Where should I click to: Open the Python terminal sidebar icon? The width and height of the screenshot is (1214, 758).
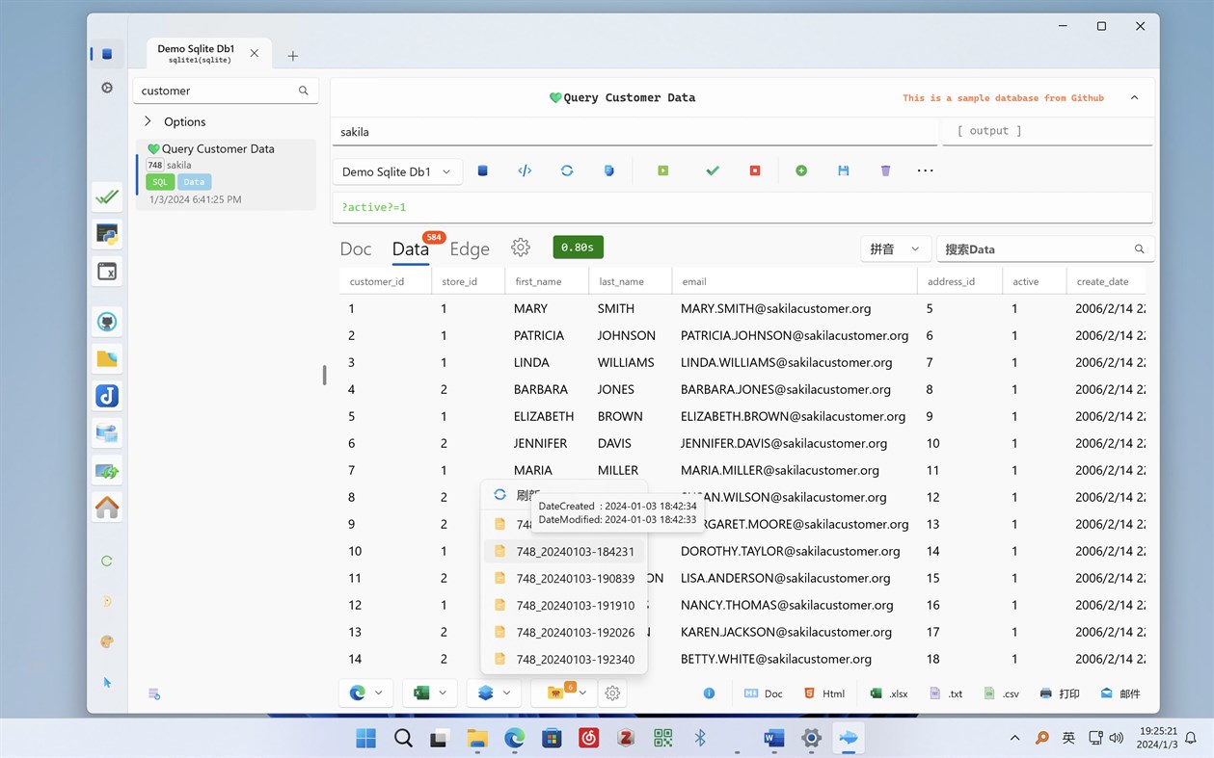107,234
